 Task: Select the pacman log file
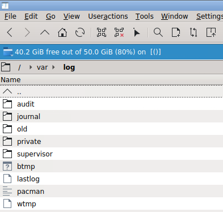(x=111, y=191)
